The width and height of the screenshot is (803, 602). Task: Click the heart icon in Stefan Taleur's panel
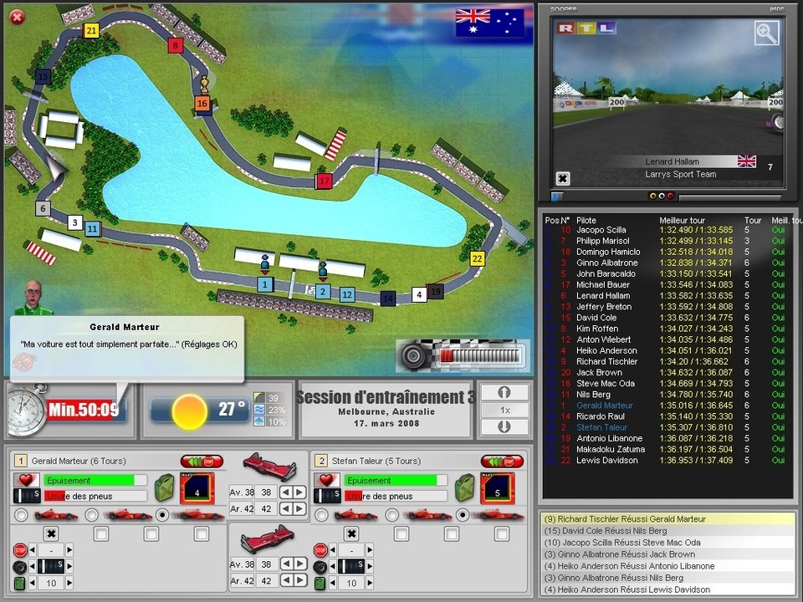click(x=326, y=481)
